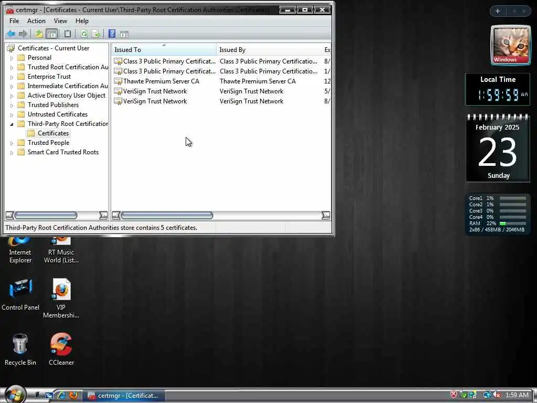Go up one level with folder-arrow icon
This screenshot has width=537, height=403.
39,34
